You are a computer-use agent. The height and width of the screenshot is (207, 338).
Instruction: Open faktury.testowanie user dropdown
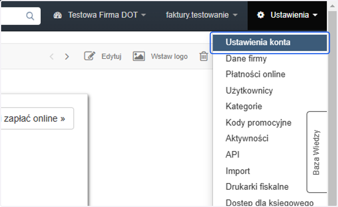202,15
